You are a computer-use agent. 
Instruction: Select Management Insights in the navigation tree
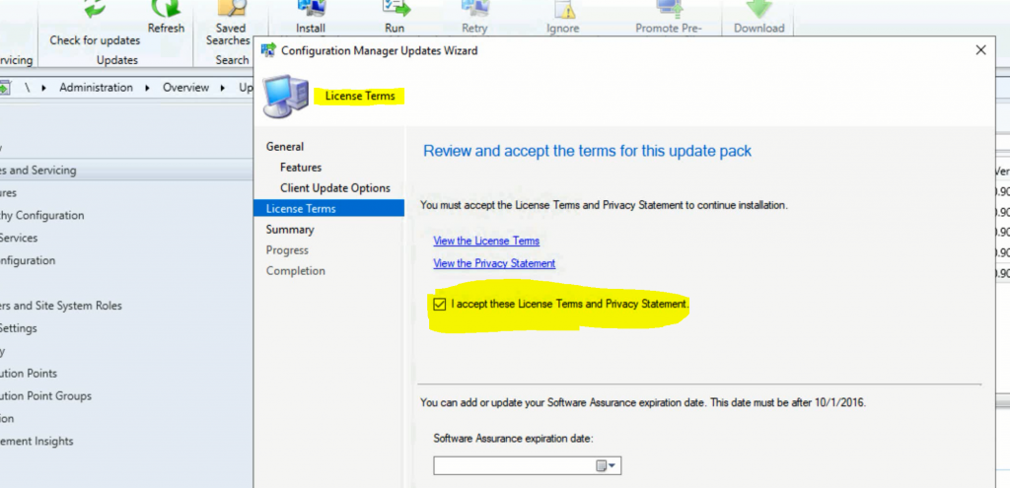coord(36,441)
